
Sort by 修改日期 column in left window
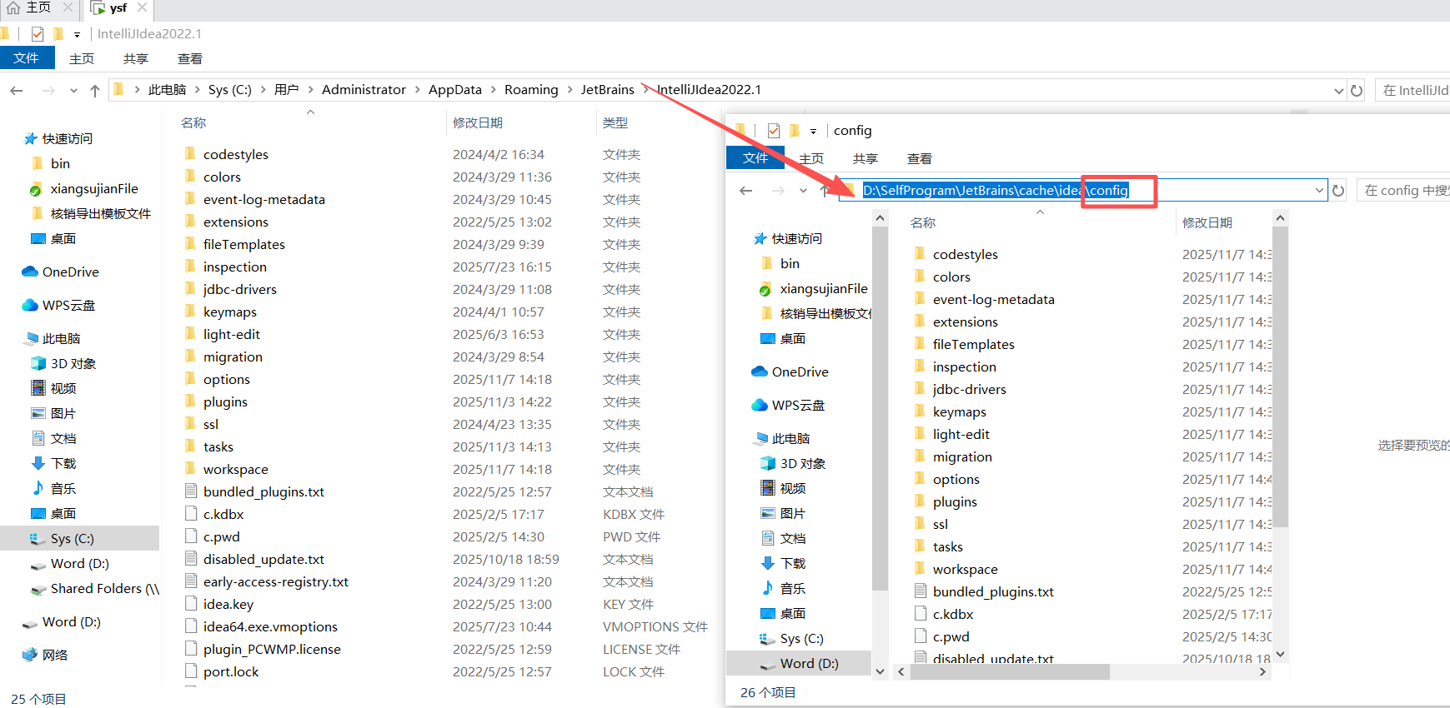coord(478,122)
